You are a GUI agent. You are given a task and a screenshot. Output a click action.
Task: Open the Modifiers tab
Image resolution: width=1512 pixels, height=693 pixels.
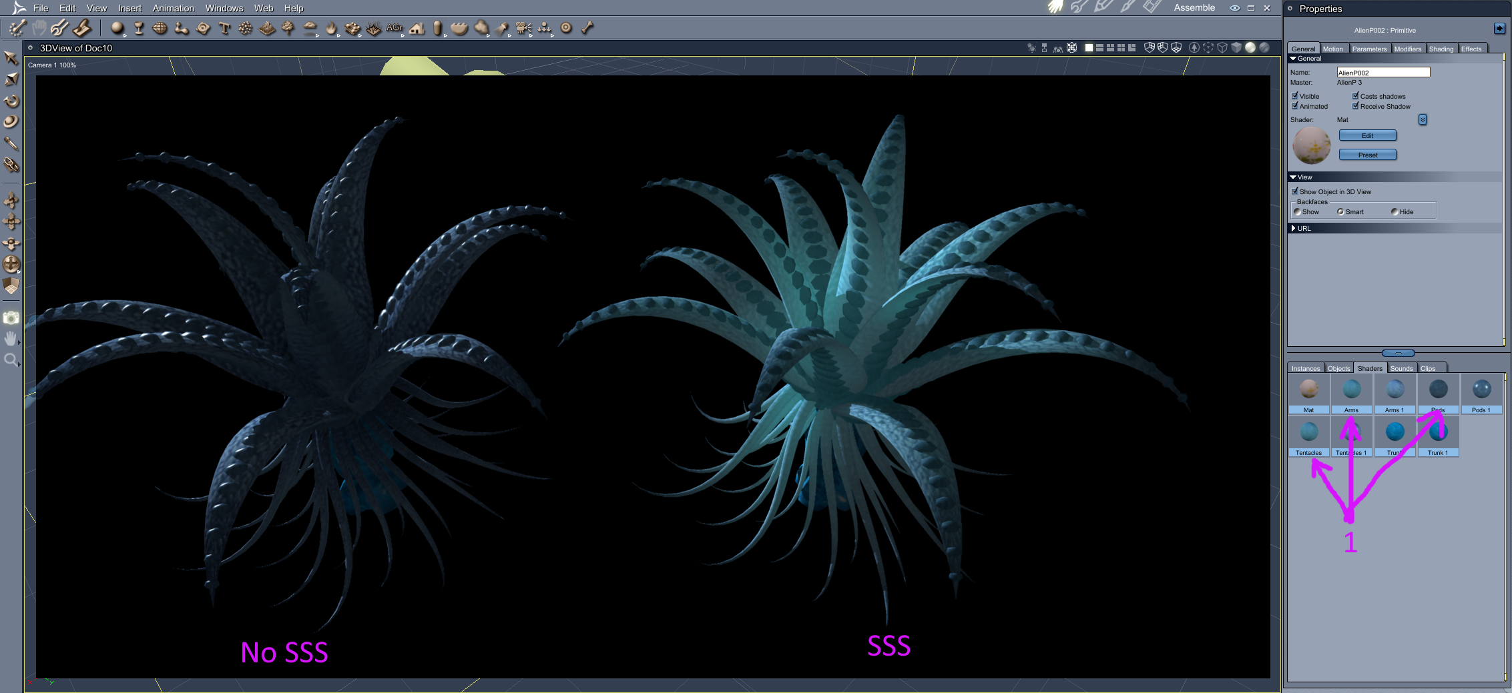tap(1408, 49)
